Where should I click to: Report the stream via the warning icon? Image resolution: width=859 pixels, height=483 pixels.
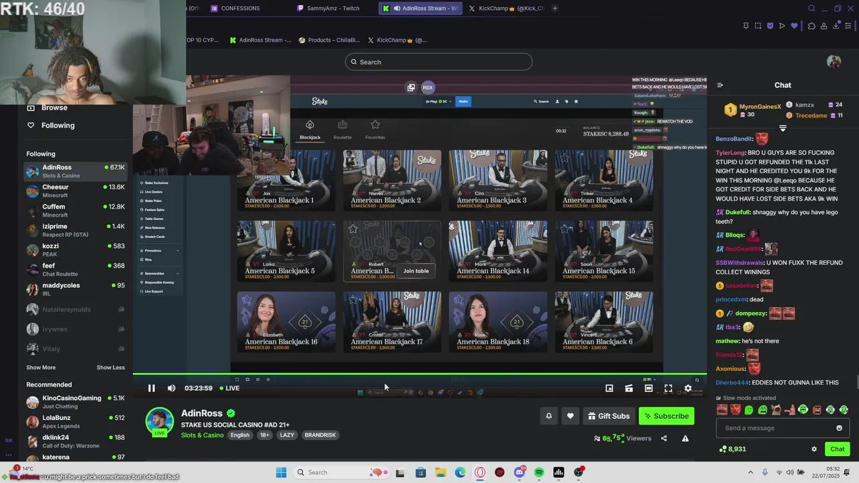[x=685, y=439]
